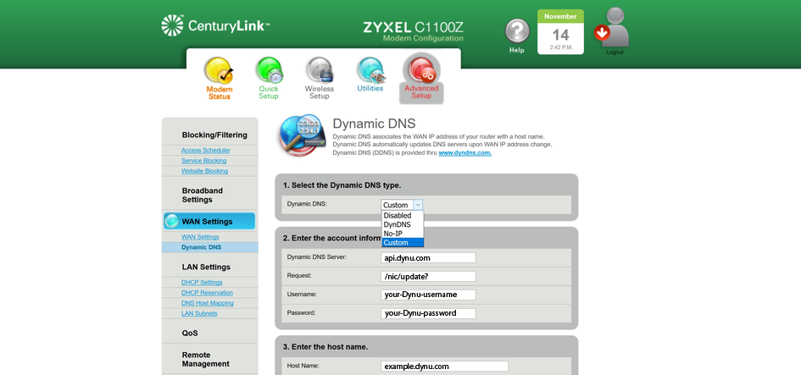801x375 pixels.
Task: Click the Logout user icon
Action: coord(611,28)
